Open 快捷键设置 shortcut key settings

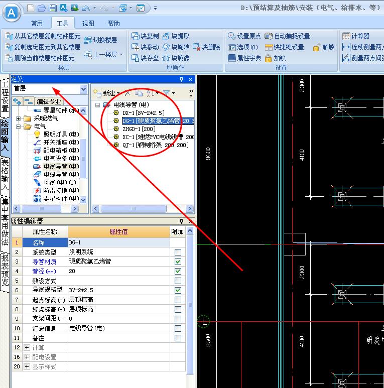[x=284, y=47]
